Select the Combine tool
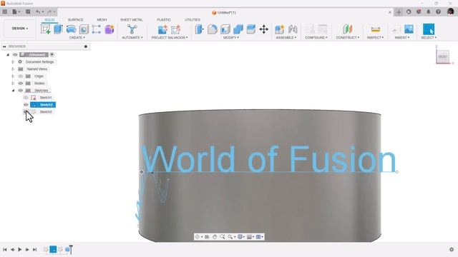Viewport: 458px width, 257px height. 238,29
